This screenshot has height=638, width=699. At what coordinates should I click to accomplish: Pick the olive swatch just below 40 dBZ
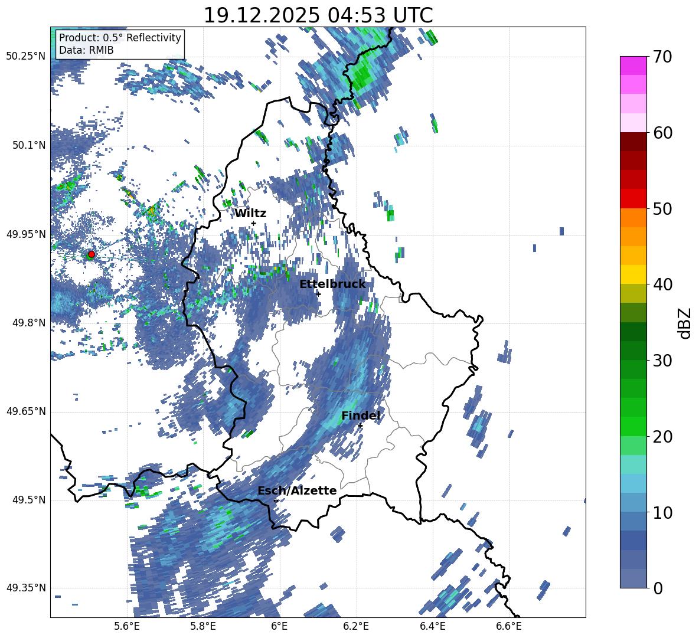(633, 293)
